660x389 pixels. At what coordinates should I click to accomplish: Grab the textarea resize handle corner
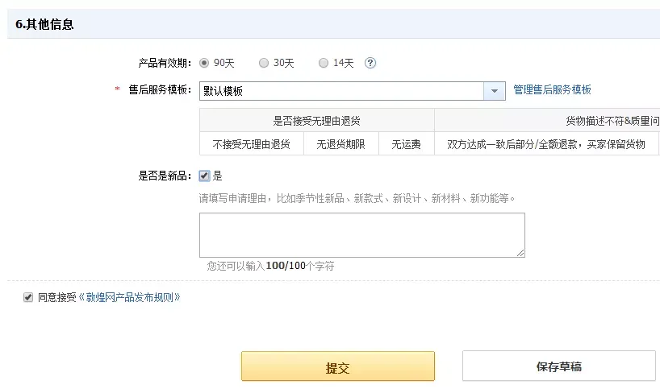point(520,253)
